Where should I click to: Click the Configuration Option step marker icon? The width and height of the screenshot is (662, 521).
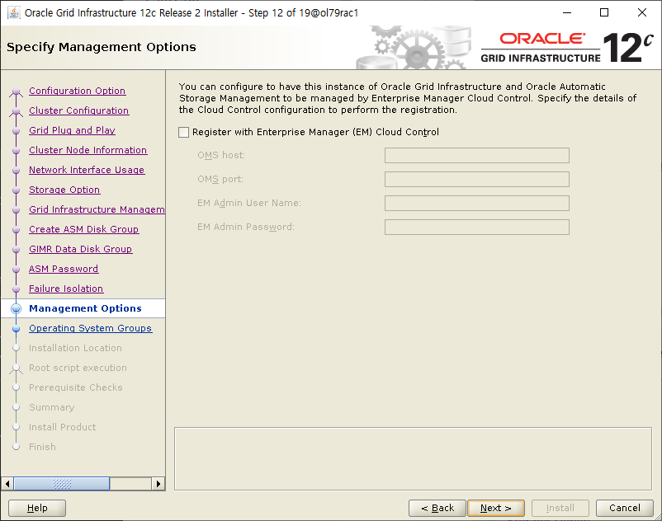click(16, 91)
